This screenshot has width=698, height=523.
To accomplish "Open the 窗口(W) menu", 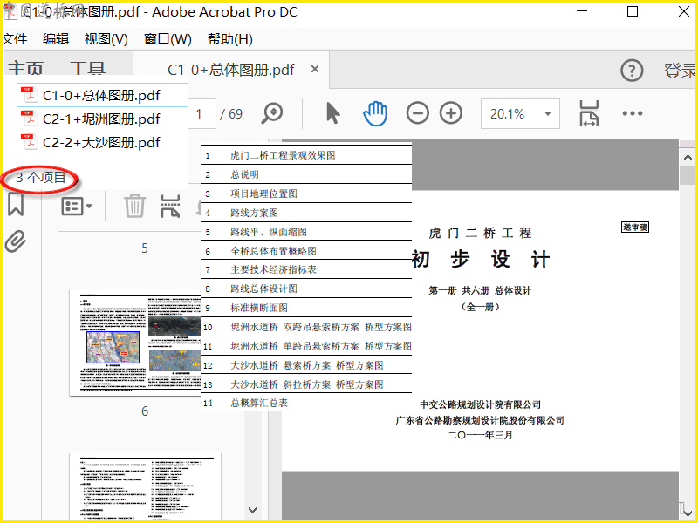I will [x=168, y=39].
